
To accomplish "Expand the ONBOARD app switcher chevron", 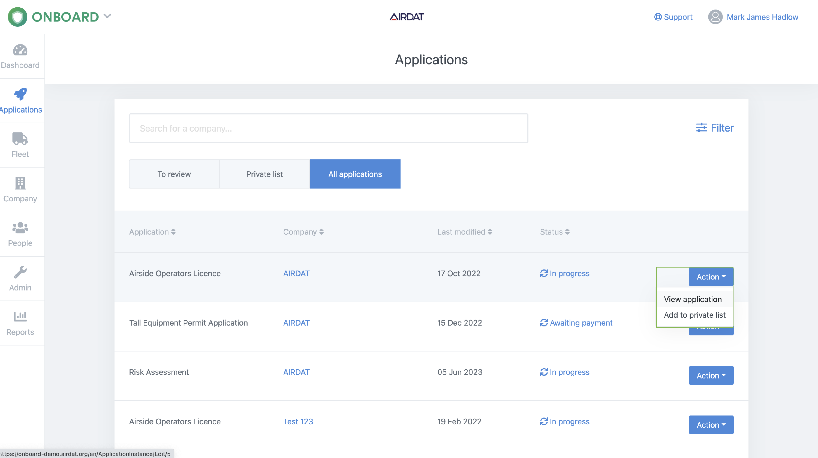I will coord(107,16).
